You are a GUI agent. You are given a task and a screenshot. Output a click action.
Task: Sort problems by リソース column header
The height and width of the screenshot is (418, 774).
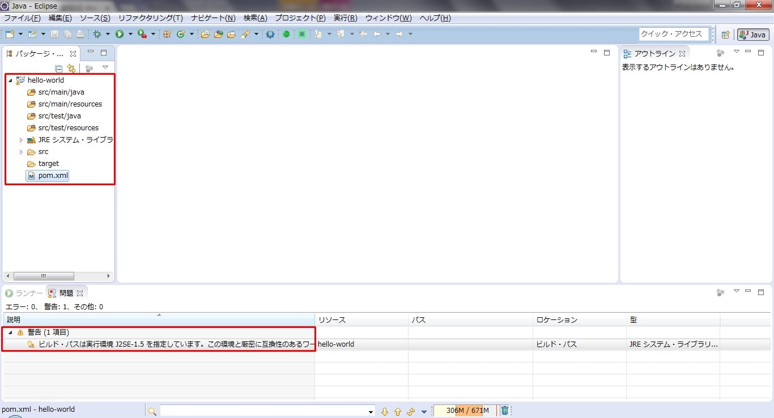pos(362,320)
